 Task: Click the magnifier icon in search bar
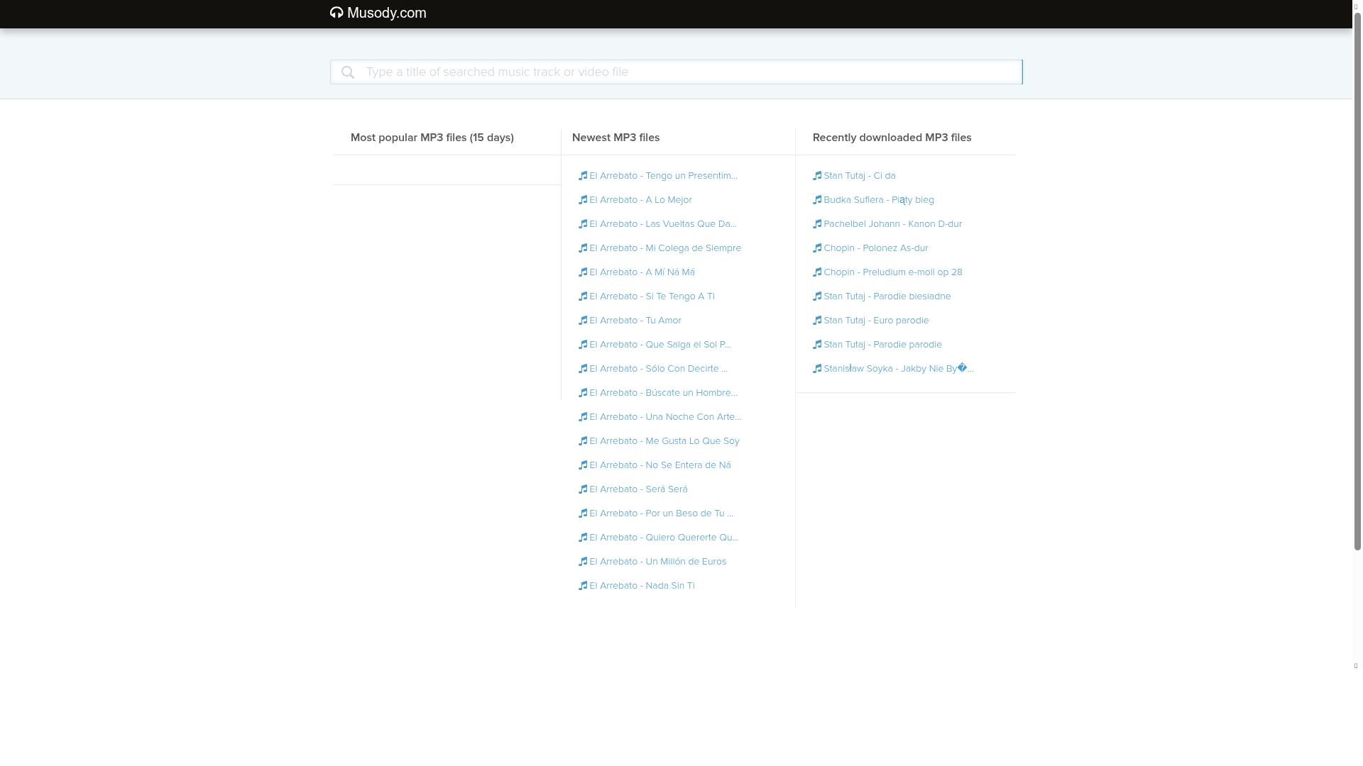coord(348,72)
